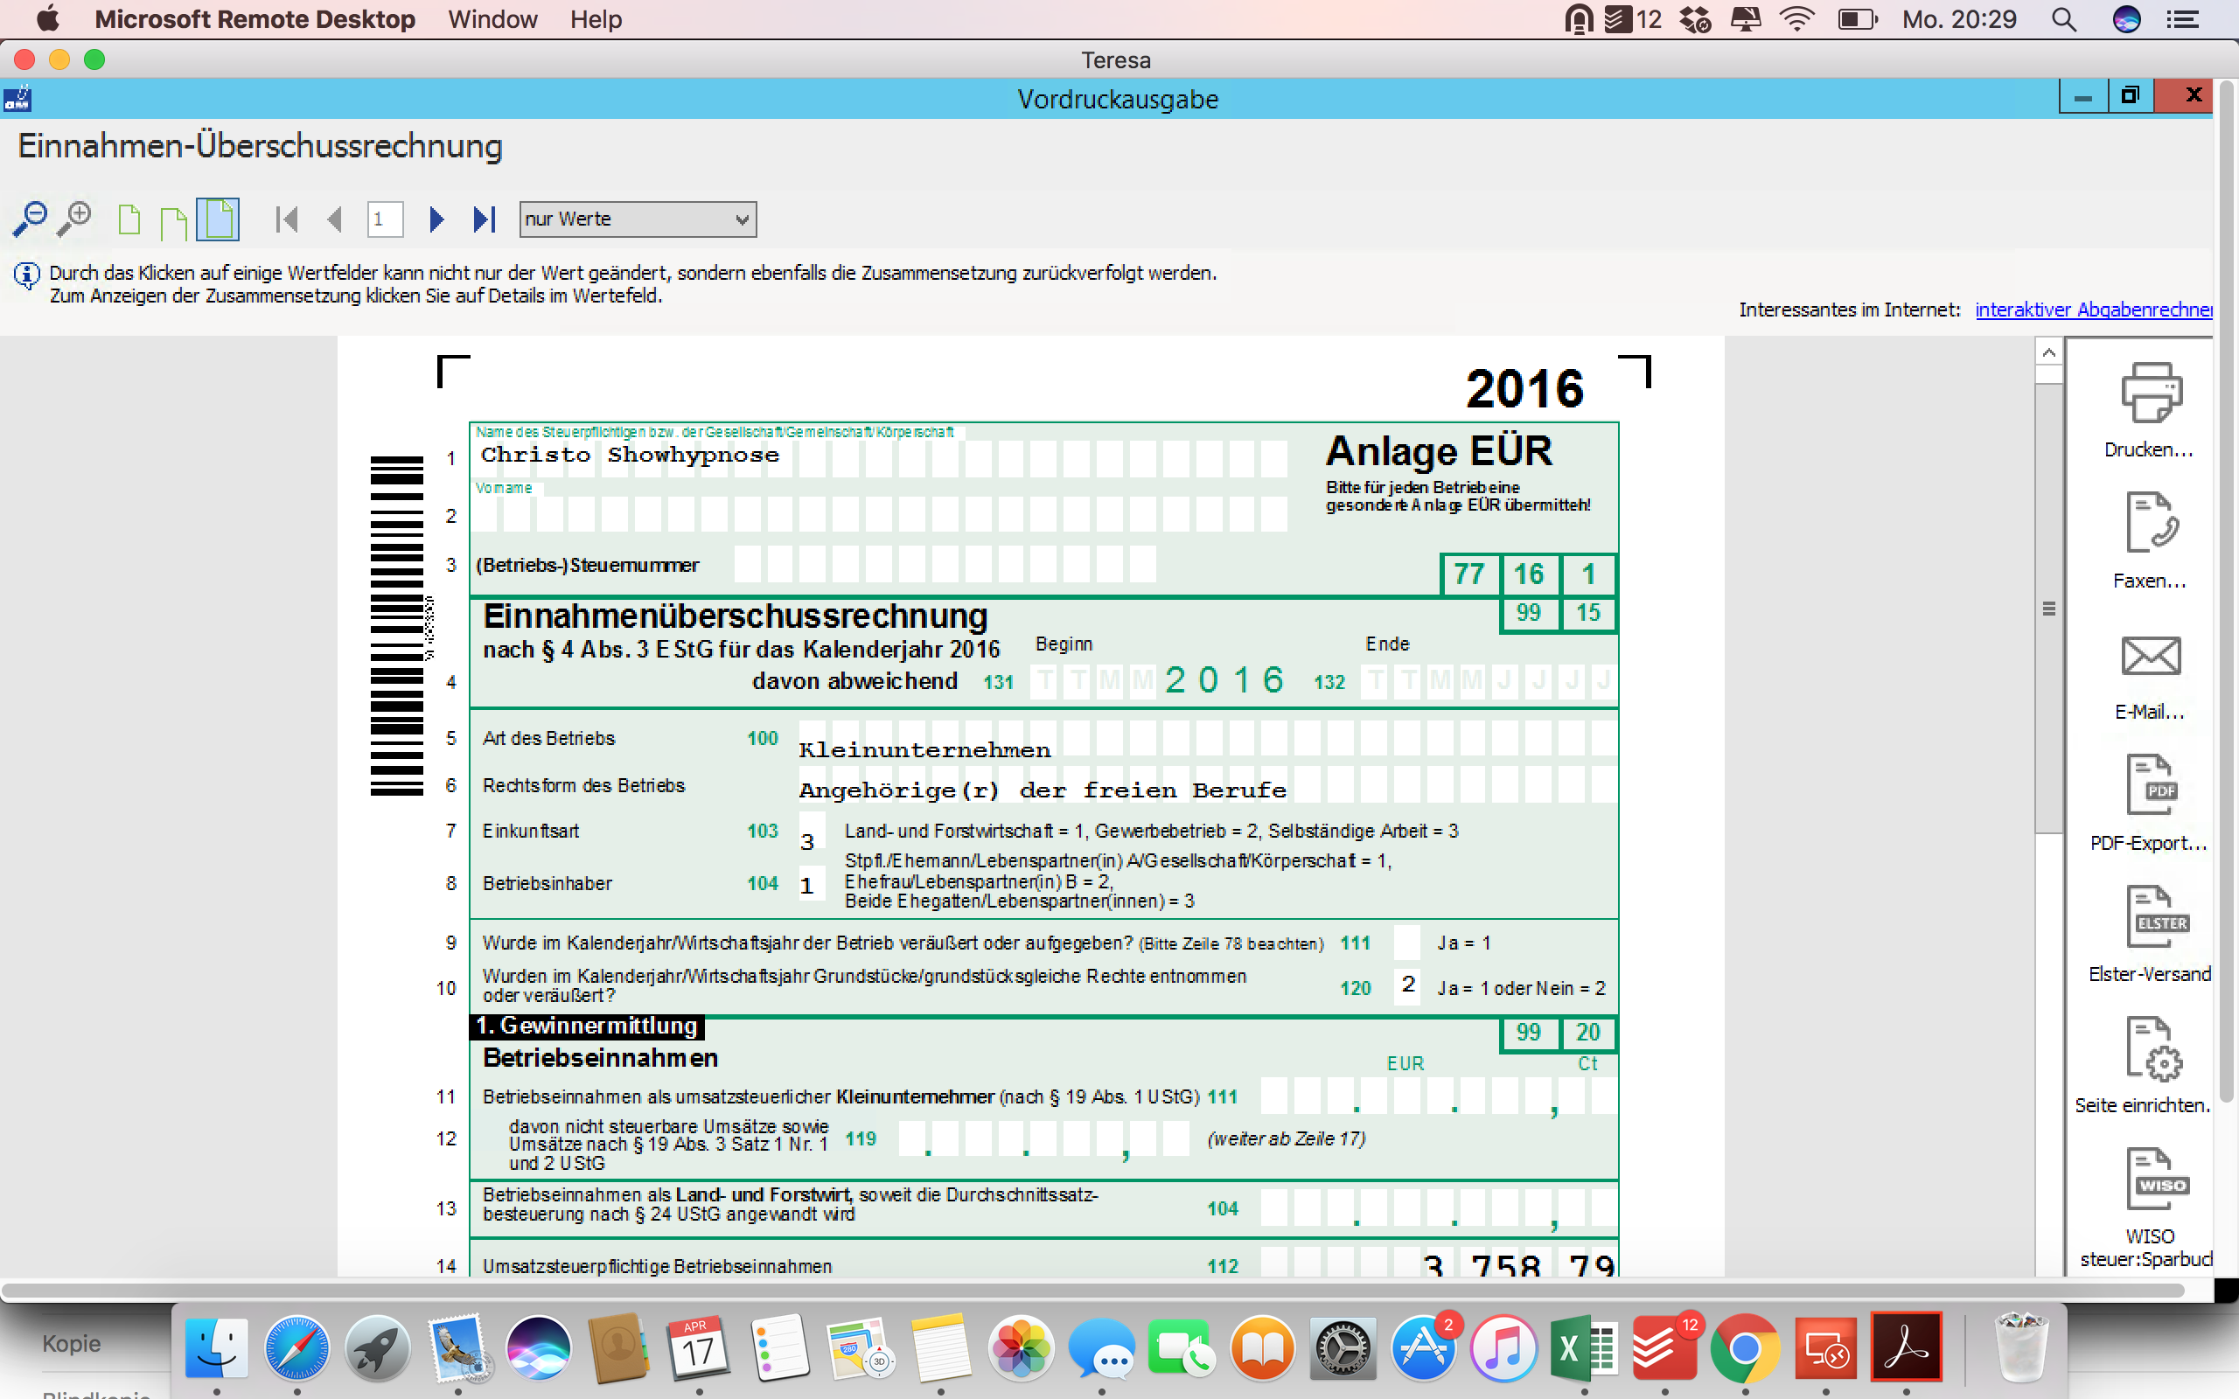Jump to the first page
This screenshot has height=1399, width=2239.
[287, 219]
